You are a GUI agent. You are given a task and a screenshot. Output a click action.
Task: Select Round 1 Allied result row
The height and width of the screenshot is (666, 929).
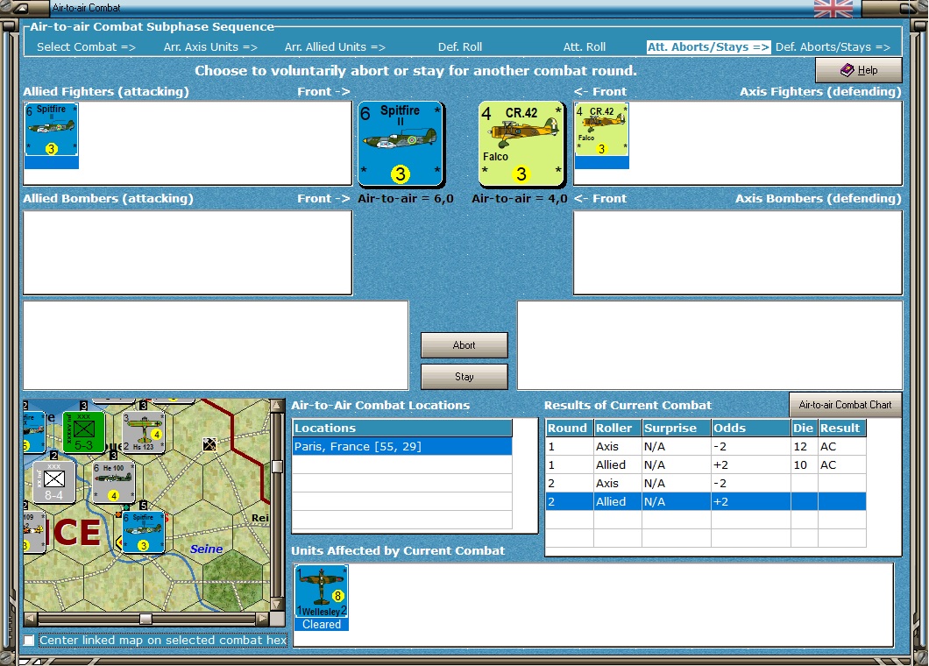[705, 464]
